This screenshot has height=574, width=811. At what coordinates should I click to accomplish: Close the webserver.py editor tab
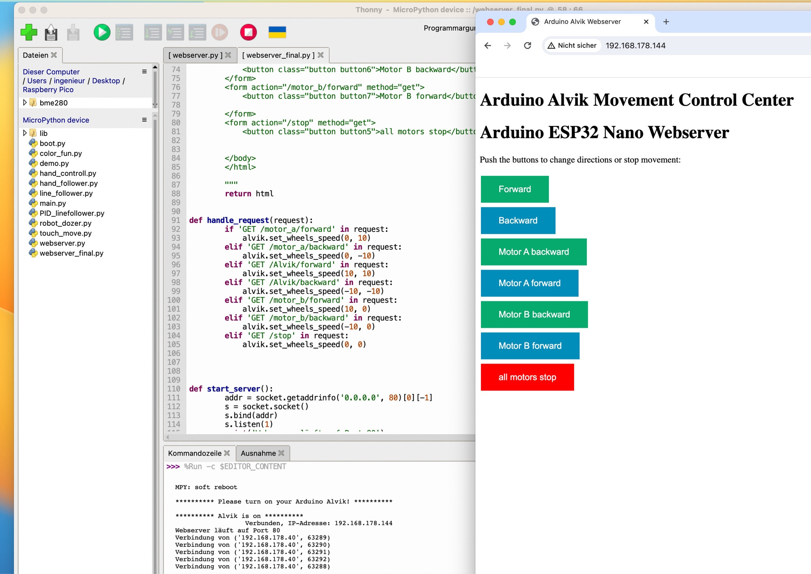[x=228, y=55]
